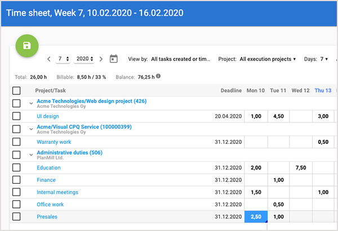Check the Acme Technologies/Web design project row
This screenshot has width=338, height=231.
16,103
